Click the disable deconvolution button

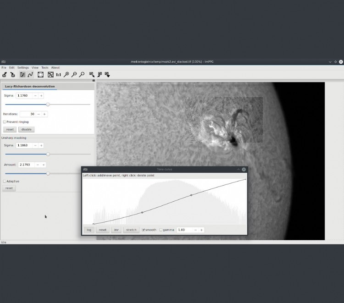click(x=26, y=129)
